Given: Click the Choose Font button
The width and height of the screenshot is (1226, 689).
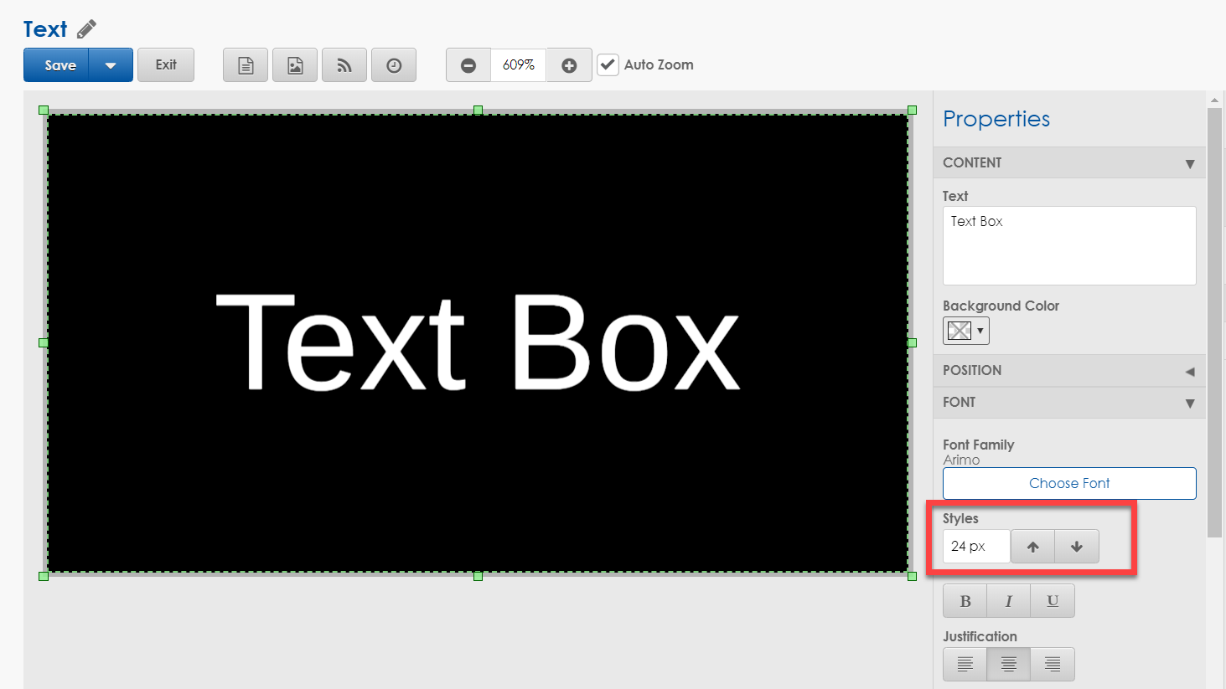Looking at the screenshot, I should (x=1069, y=483).
